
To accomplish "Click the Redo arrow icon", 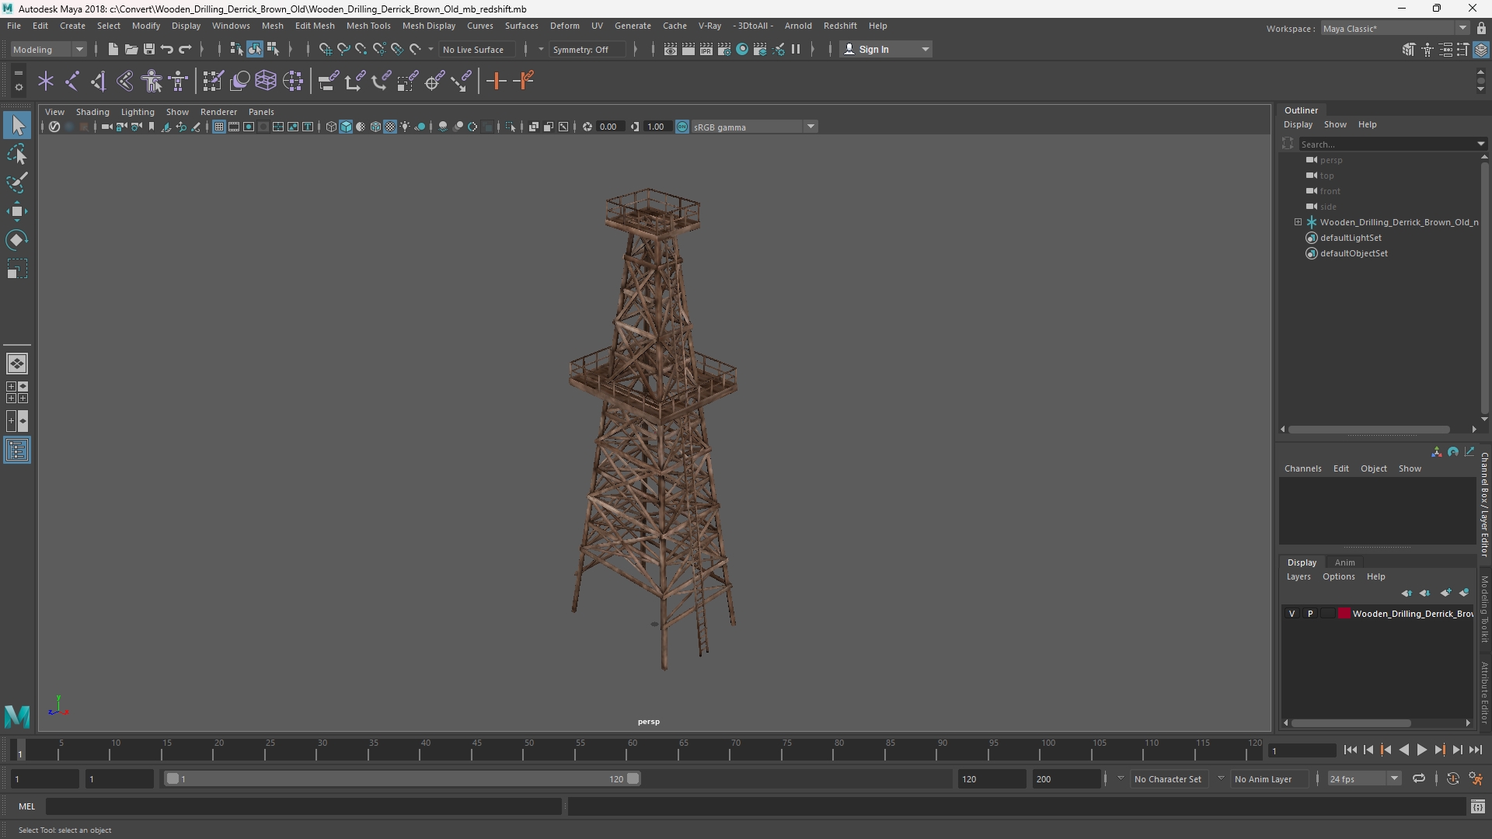I will tap(185, 49).
